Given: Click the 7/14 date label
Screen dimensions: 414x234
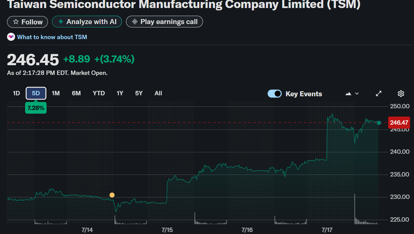Looking at the screenshot, I should 87,230.
